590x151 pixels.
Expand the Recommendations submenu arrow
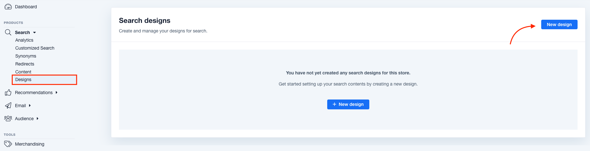56,93
